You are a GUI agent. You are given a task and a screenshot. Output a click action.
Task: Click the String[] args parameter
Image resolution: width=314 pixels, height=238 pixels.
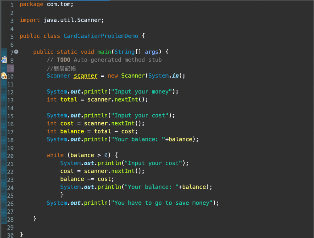(136, 52)
